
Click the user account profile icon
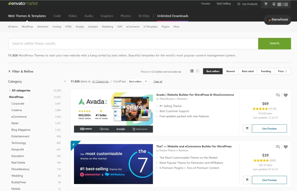(x=274, y=4)
